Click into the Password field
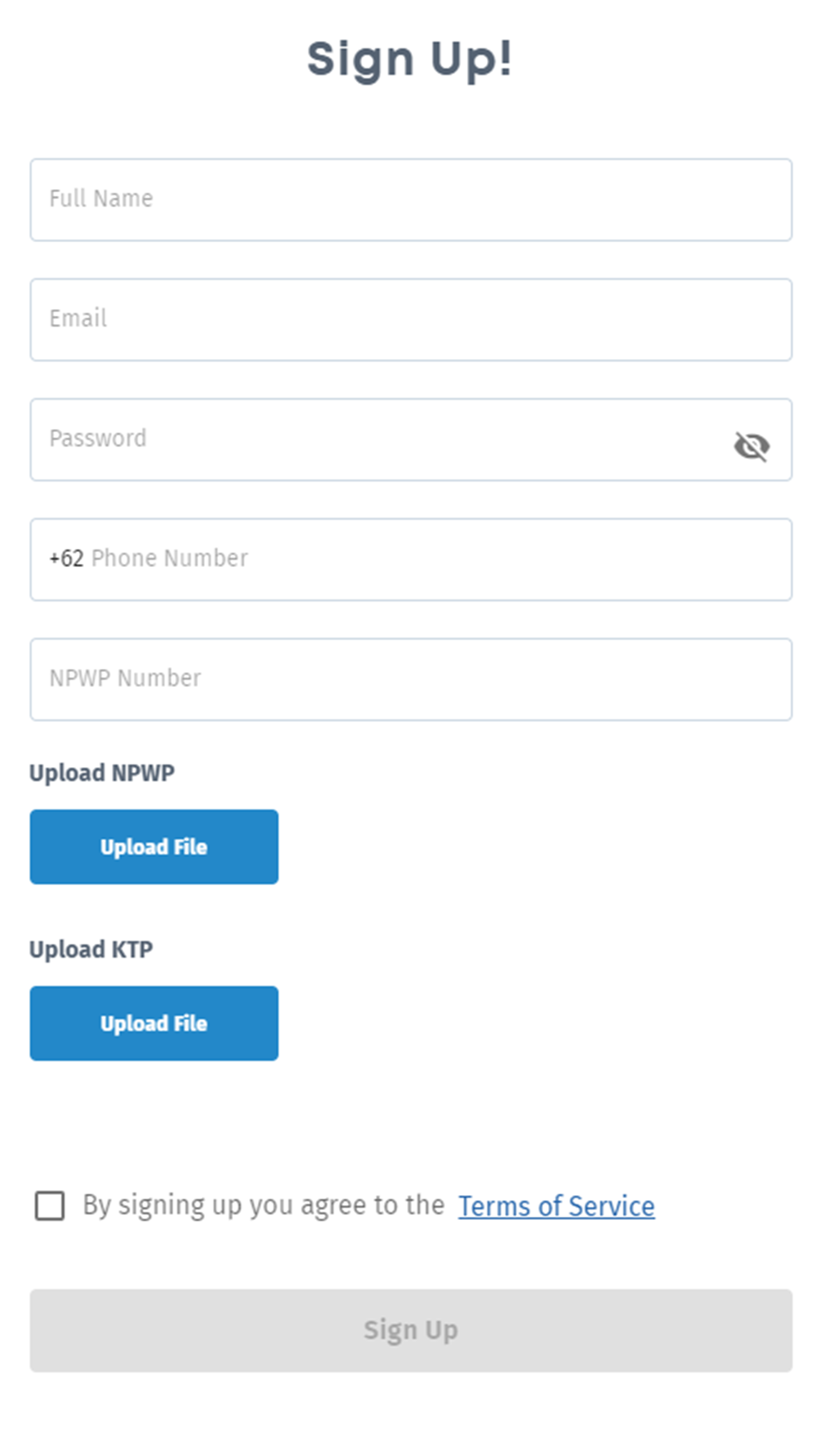 (377, 439)
